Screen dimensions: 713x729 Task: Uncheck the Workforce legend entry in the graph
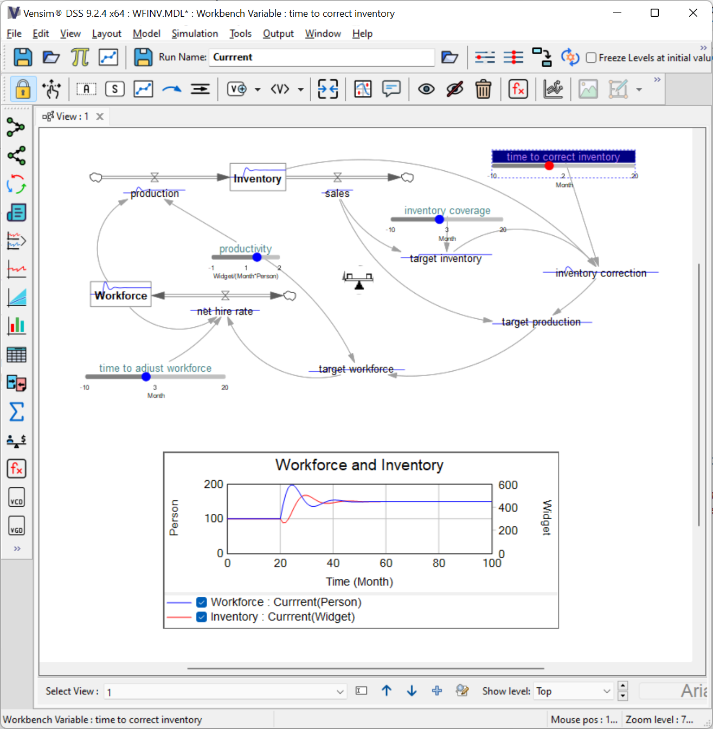coord(201,602)
